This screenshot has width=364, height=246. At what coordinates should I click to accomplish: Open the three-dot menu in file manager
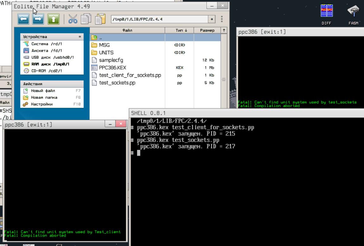pos(222,19)
